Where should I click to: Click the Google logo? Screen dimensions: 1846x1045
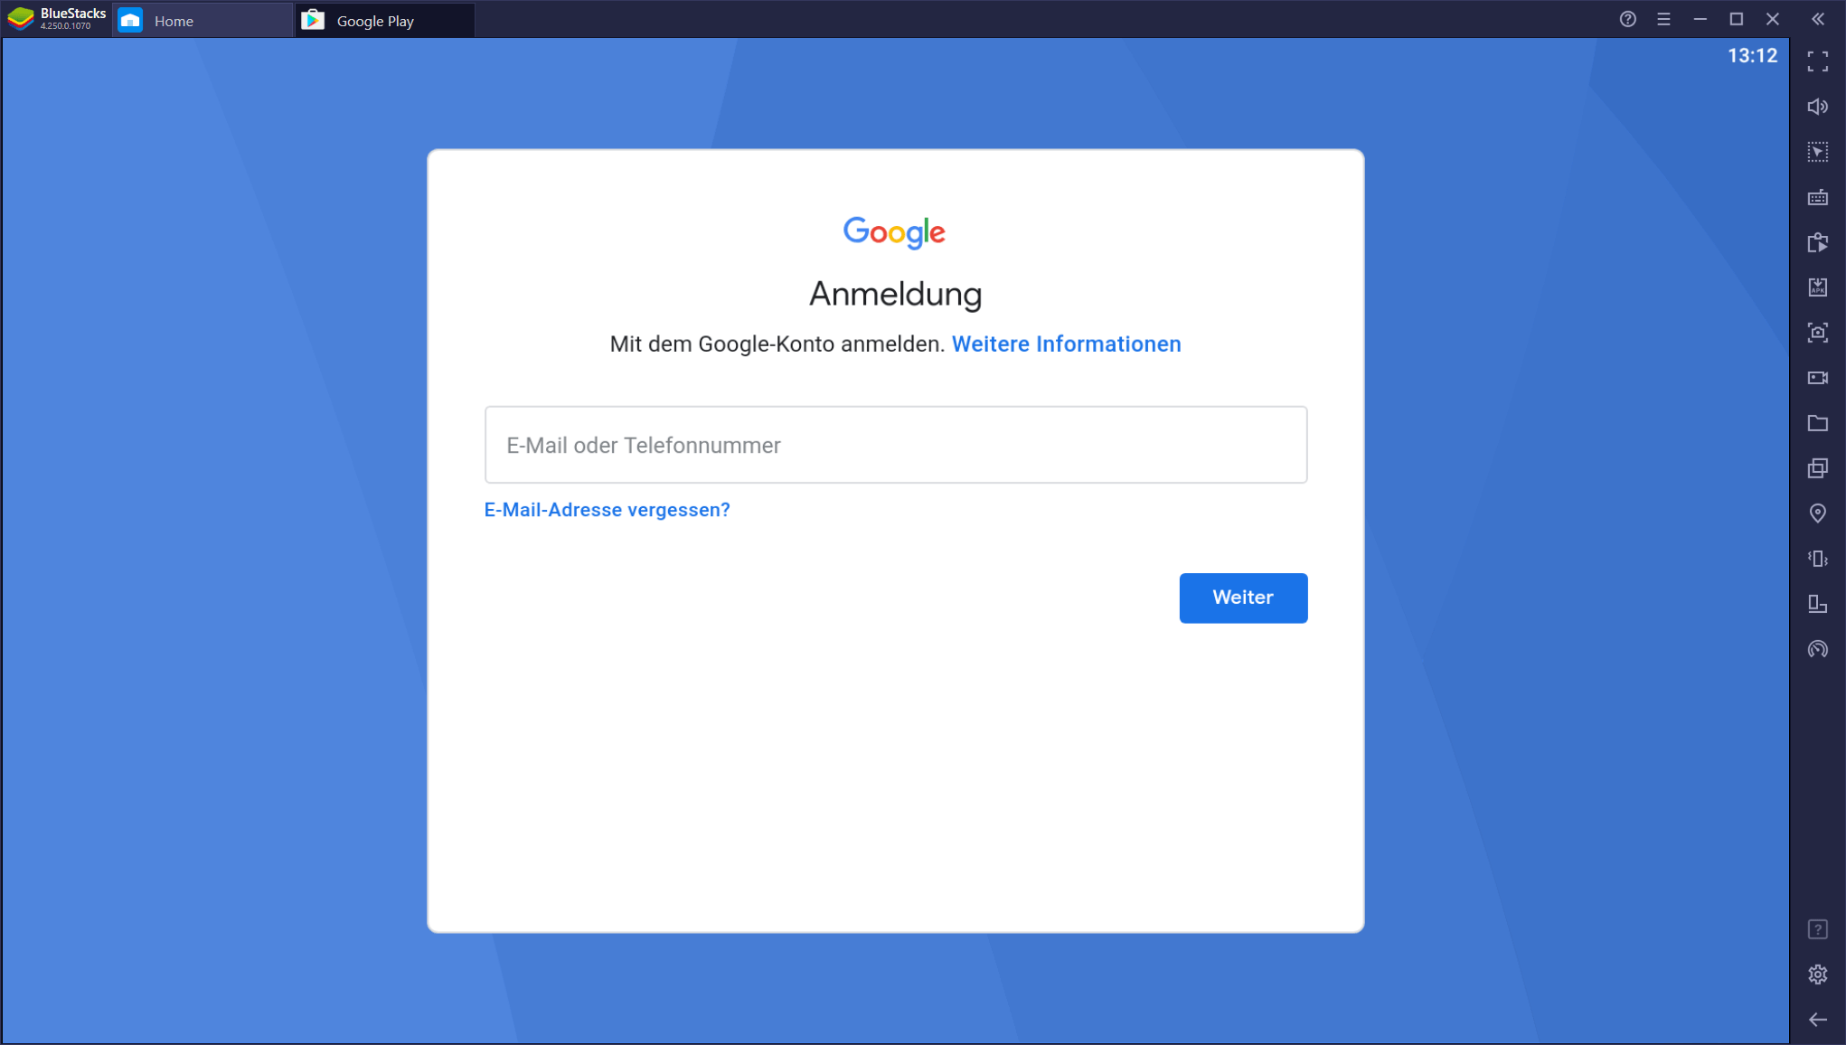point(894,232)
